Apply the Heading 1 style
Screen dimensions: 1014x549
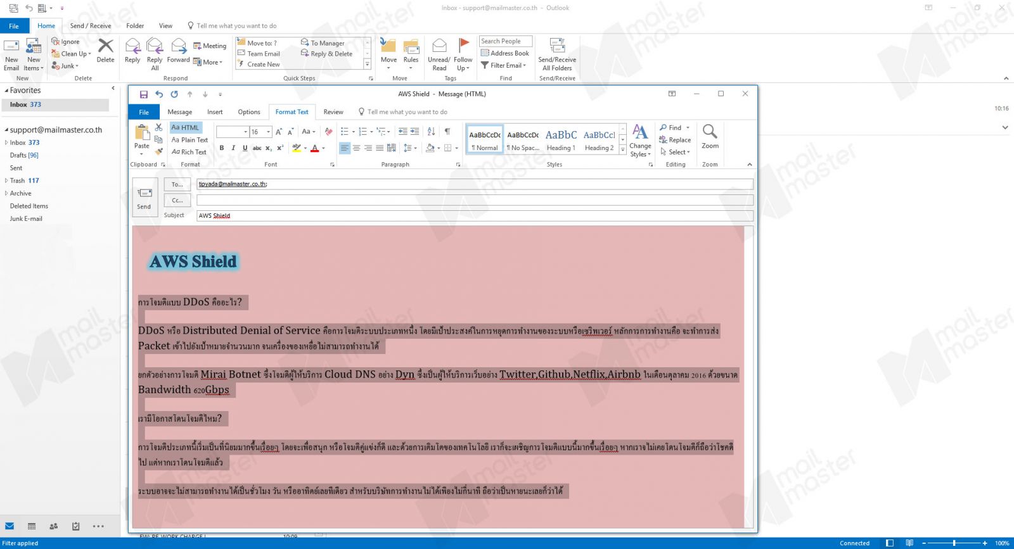point(561,139)
